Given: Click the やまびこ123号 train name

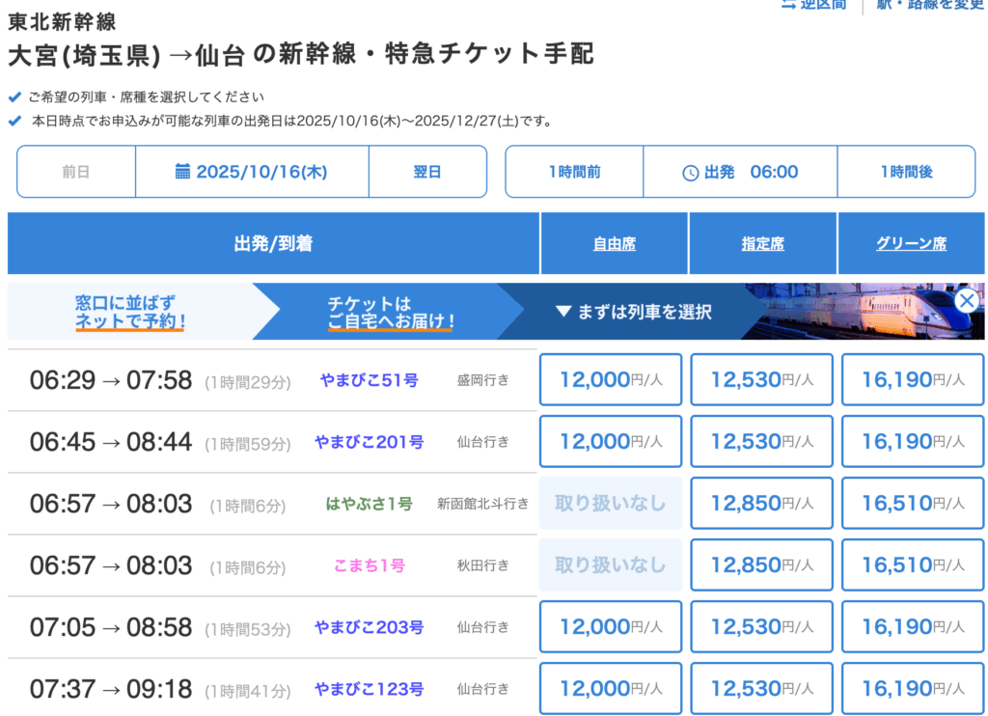Looking at the screenshot, I should point(369,689).
